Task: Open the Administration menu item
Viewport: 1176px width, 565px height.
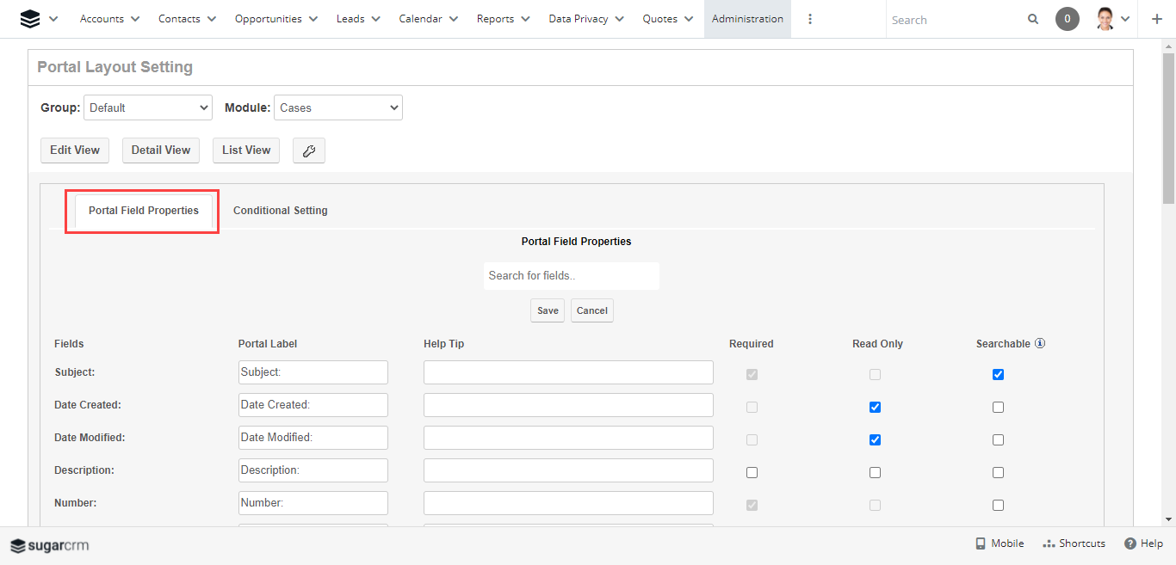Action: pos(747,19)
